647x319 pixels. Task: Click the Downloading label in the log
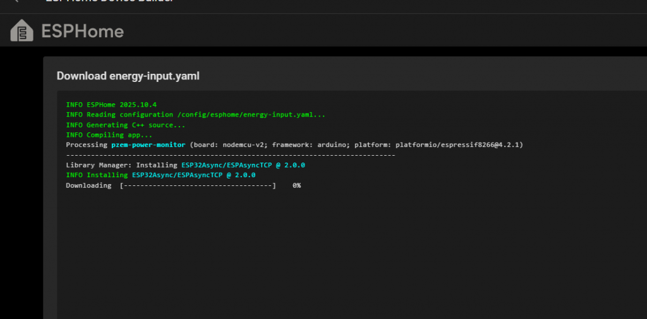tap(88, 185)
